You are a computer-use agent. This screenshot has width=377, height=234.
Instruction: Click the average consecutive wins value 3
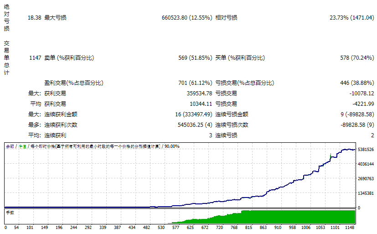[211, 135]
